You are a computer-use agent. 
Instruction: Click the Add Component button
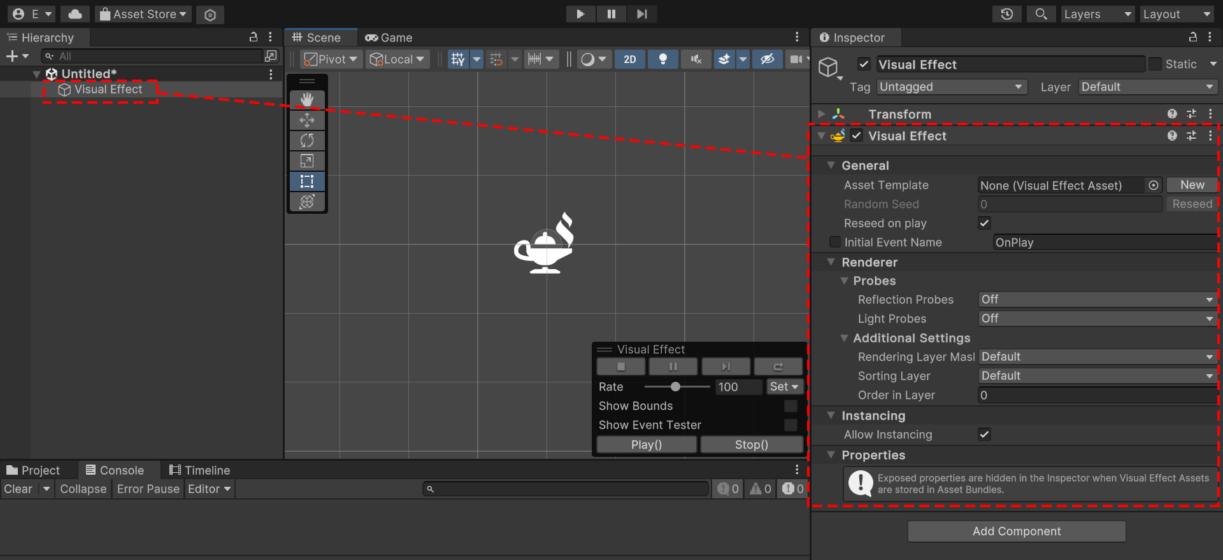[1016, 531]
